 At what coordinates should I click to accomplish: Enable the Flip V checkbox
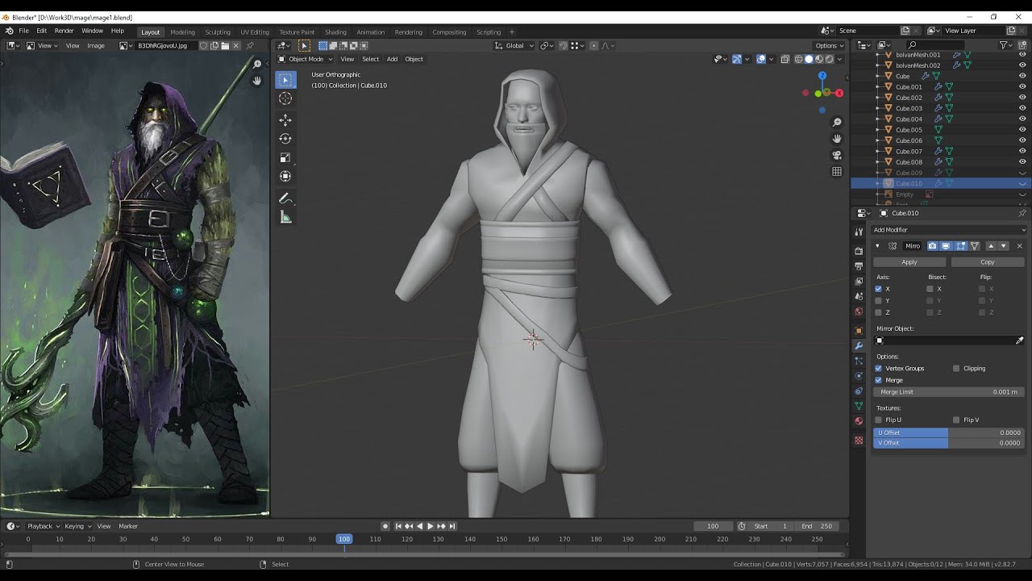pos(956,420)
